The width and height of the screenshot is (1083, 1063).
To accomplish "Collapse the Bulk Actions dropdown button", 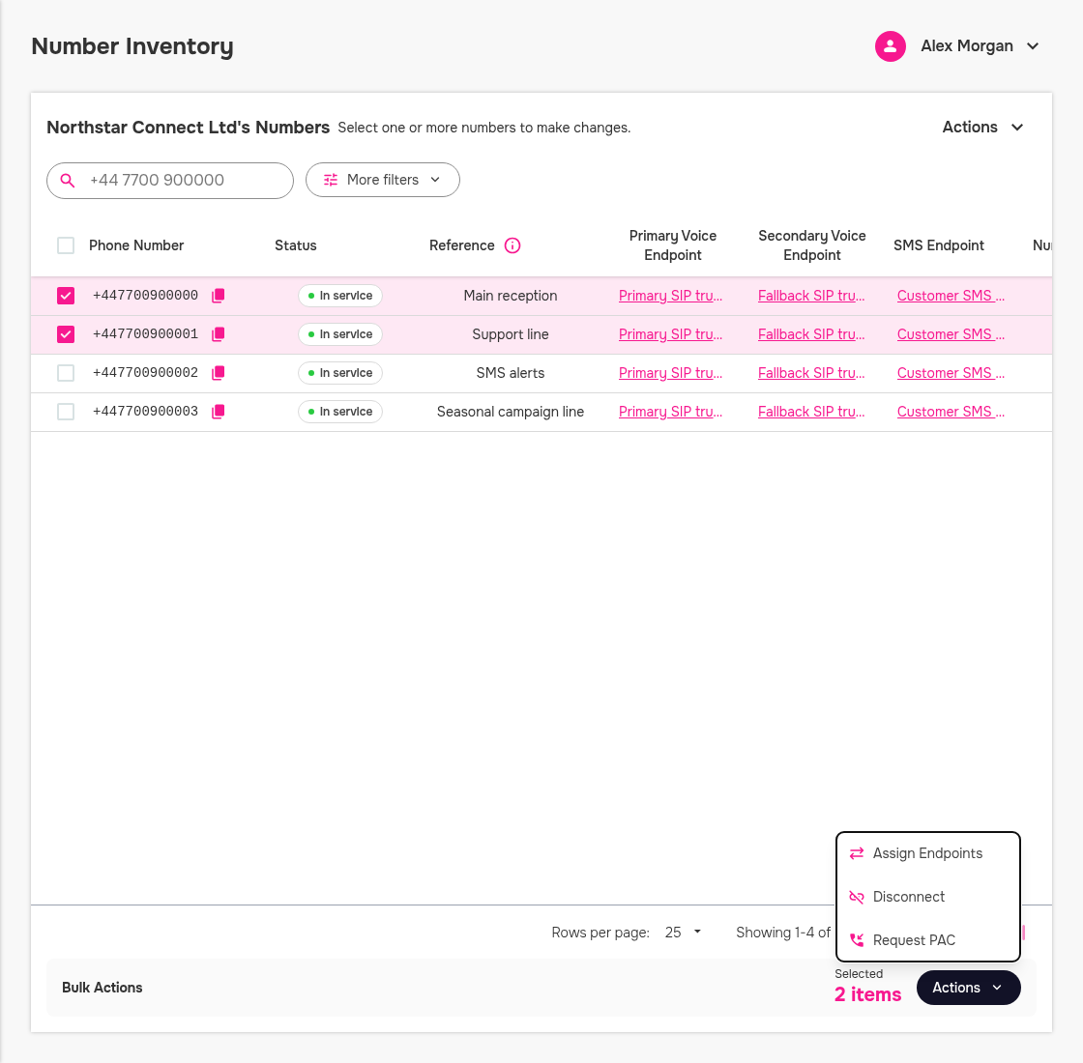I will 968,988.
